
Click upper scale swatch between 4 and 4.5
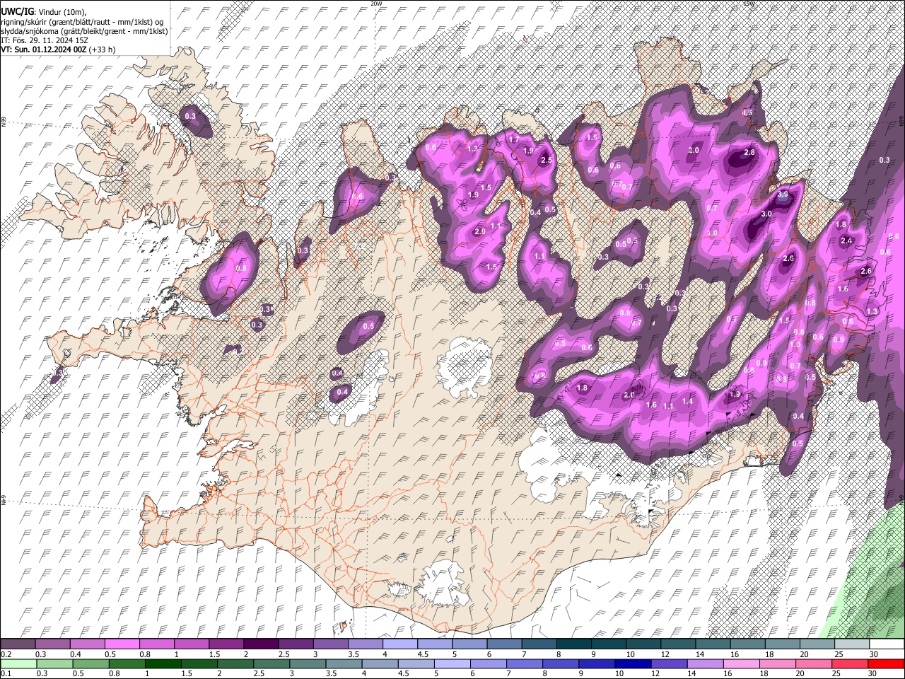pos(399,644)
